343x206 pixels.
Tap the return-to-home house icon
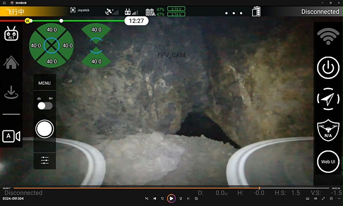pos(11,62)
